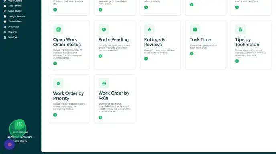Click the Reports folder icon
276x154 pixels.
[x=5, y=32]
